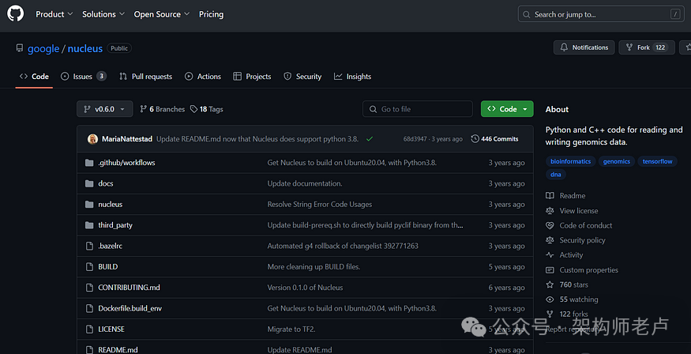Click the GitHub logo icon

pos(16,14)
